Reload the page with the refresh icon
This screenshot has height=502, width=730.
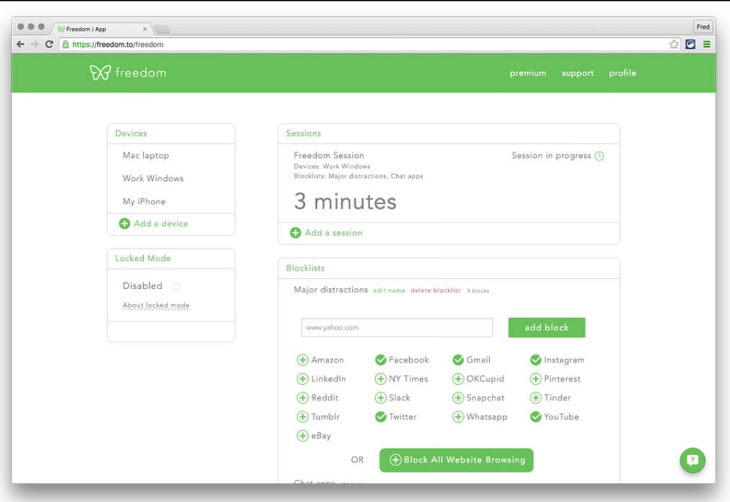49,44
